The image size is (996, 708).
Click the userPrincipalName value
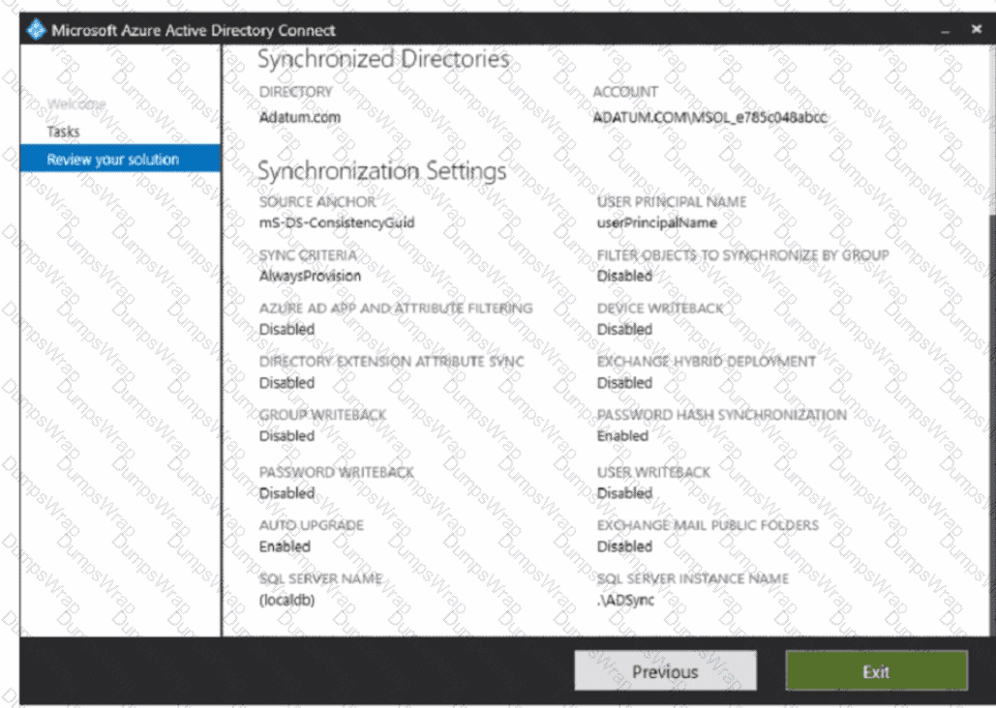coord(657,222)
